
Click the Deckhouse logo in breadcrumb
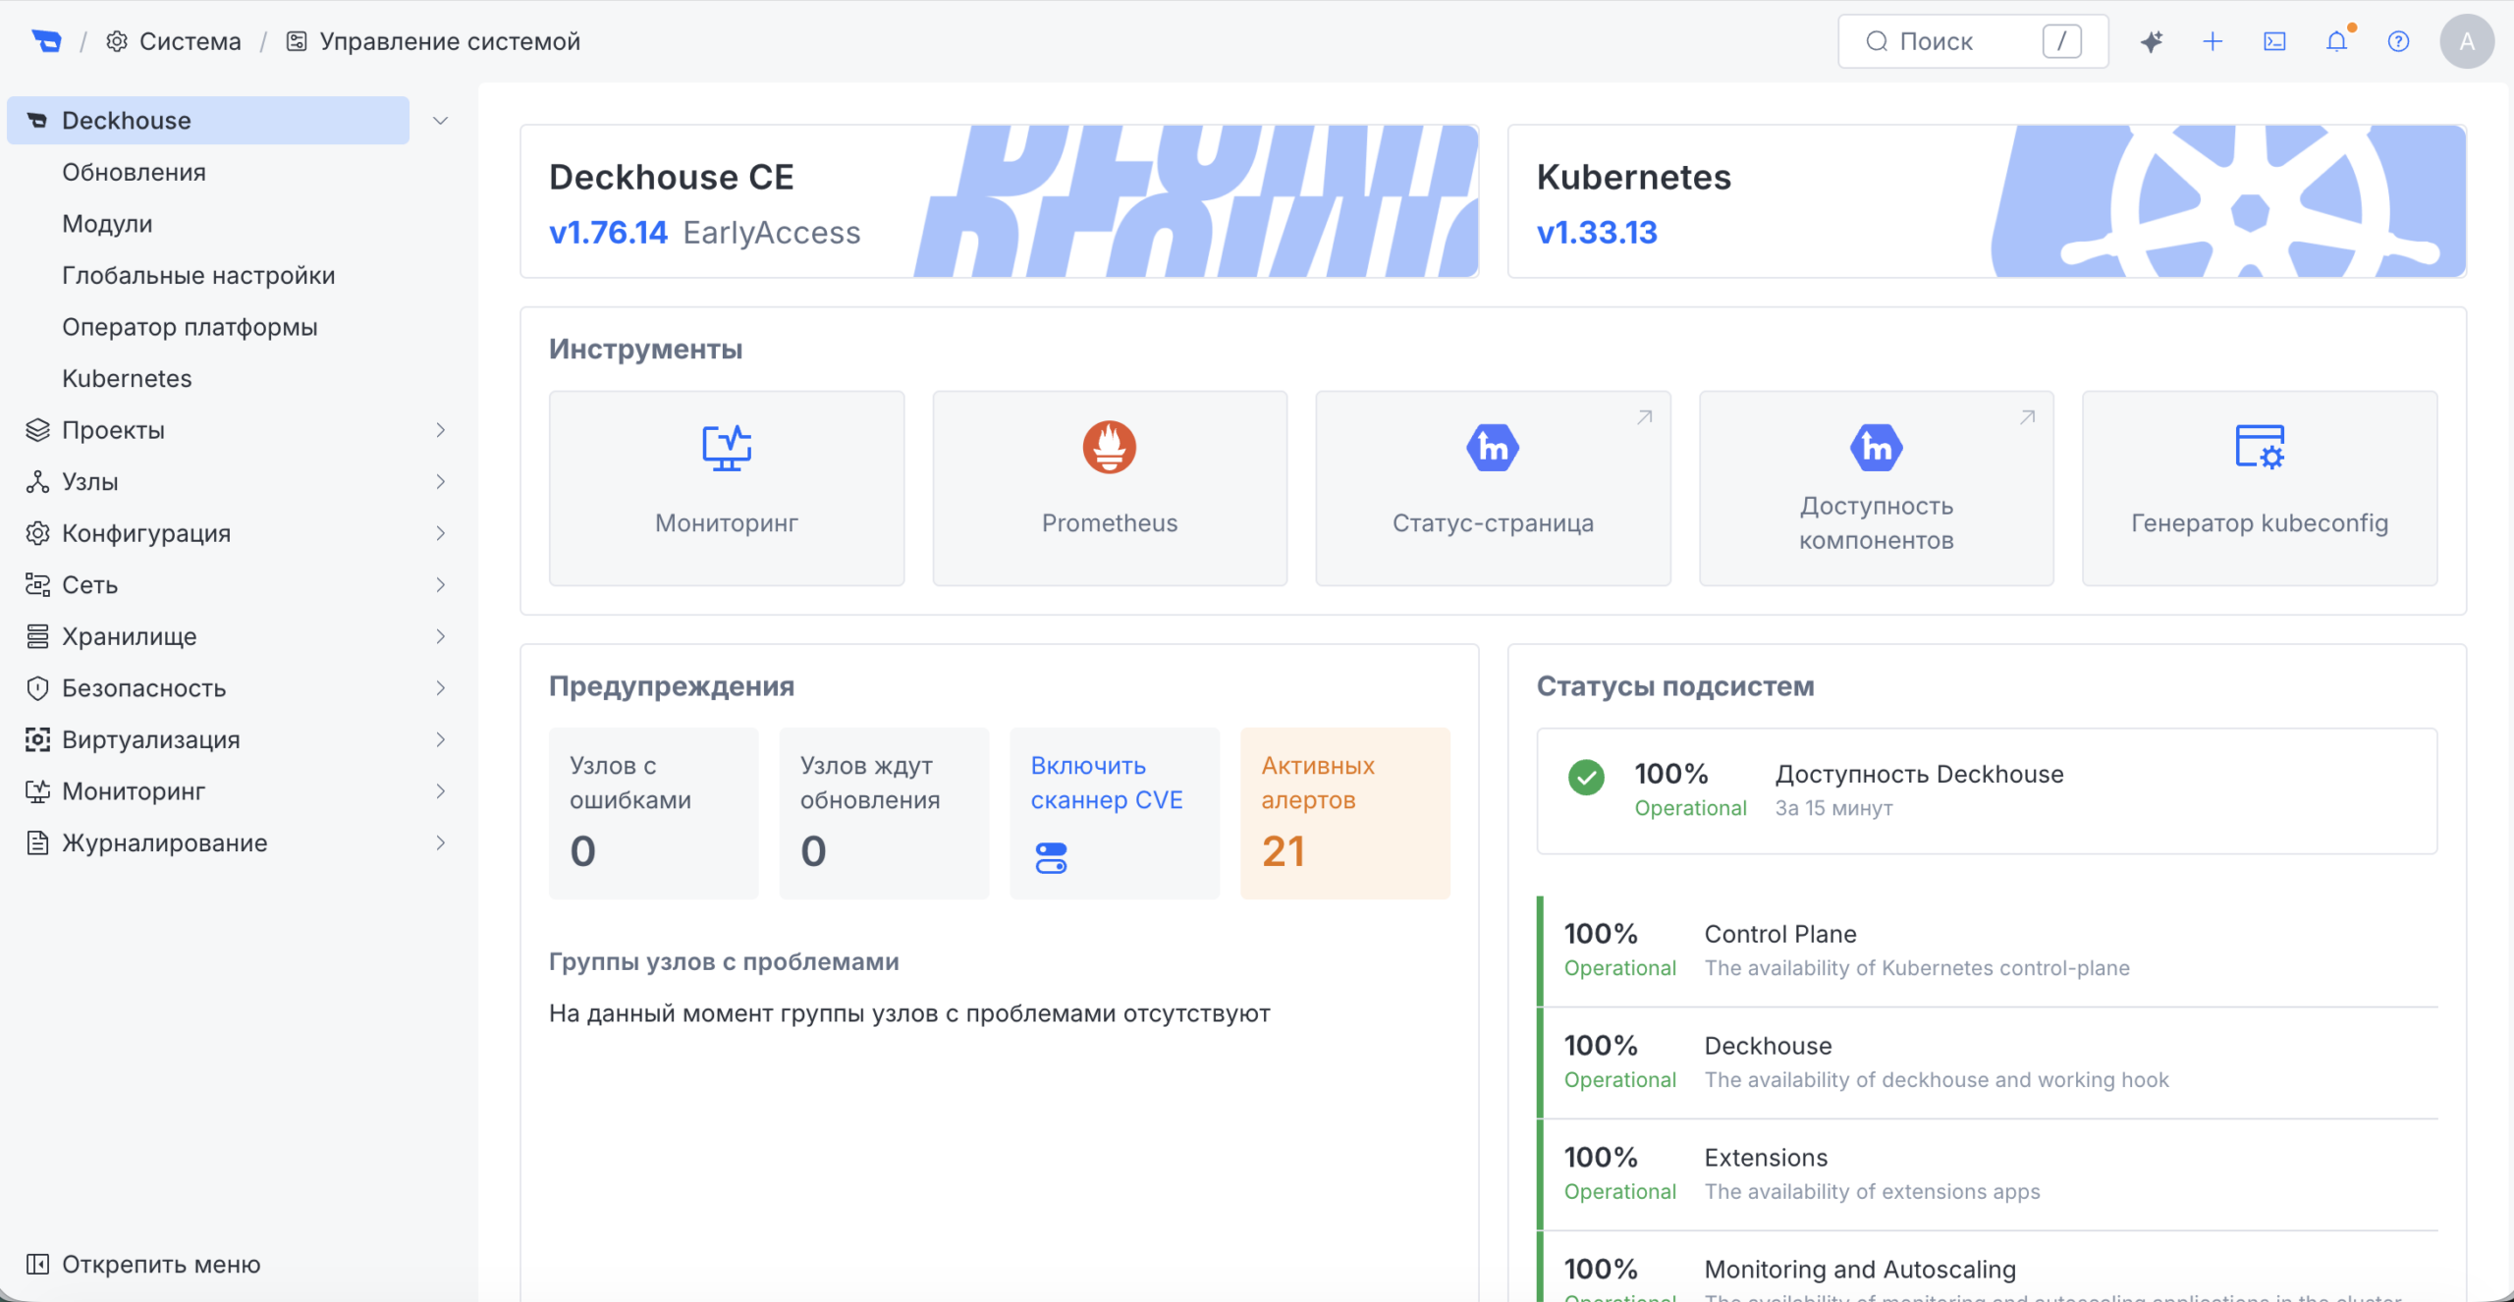point(46,41)
